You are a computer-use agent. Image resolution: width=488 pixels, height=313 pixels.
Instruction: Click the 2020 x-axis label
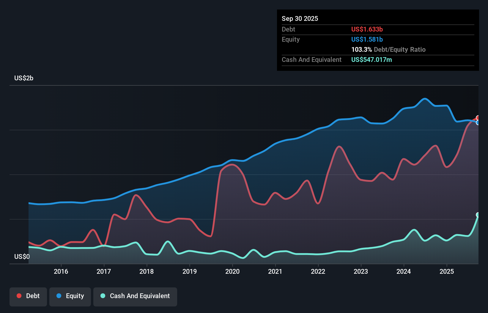[232, 271]
